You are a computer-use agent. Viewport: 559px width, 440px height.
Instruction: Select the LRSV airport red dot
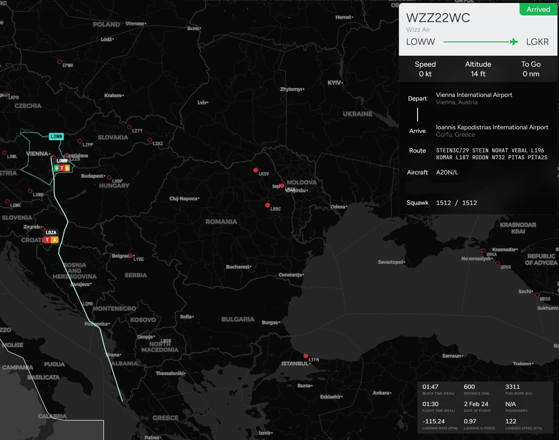pyautogui.click(x=256, y=170)
